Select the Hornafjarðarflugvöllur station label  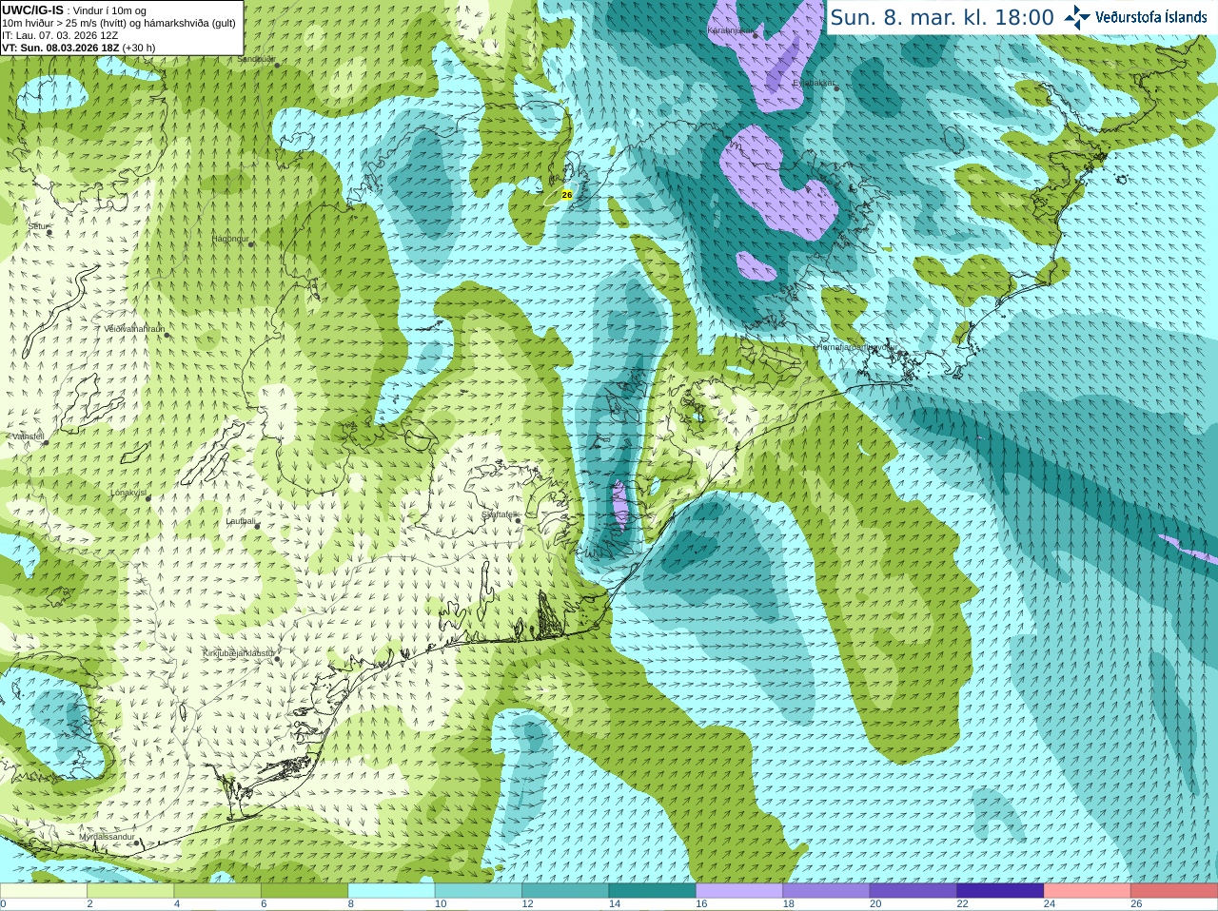coord(856,348)
